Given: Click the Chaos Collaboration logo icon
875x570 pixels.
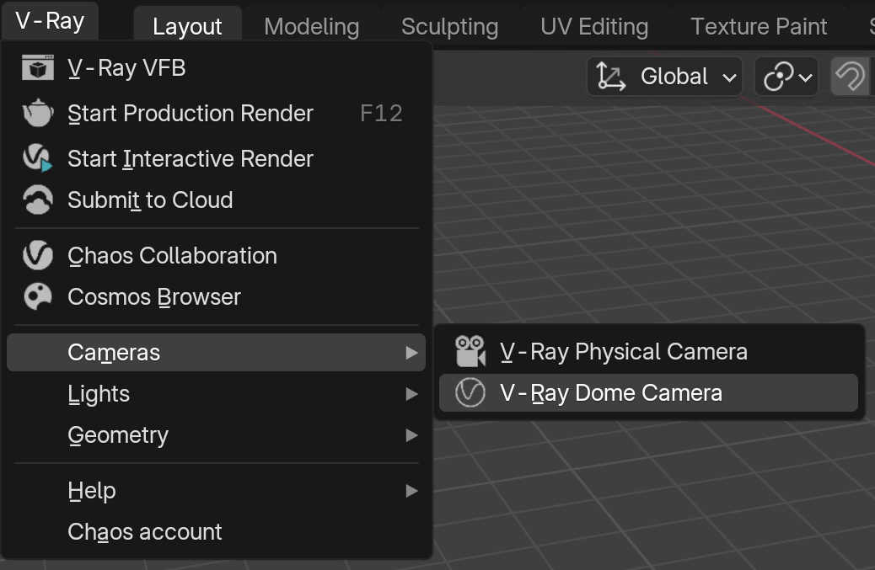Looking at the screenshot, I should (37, 256).
